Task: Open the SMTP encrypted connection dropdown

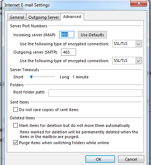Action: point(127,61)
